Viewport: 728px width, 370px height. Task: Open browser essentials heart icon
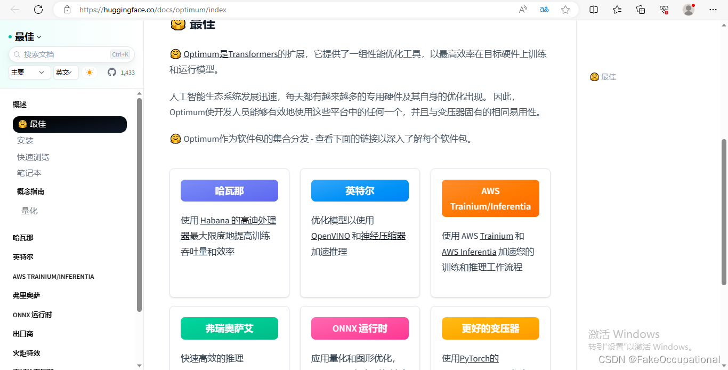pos(664,10)
